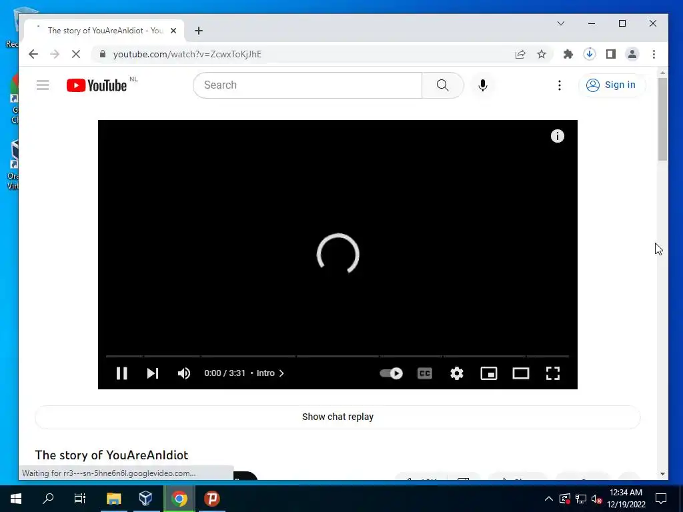Click the Sign in button
Viewport: 683px width, 512px height.
click(x=611, y=85)
